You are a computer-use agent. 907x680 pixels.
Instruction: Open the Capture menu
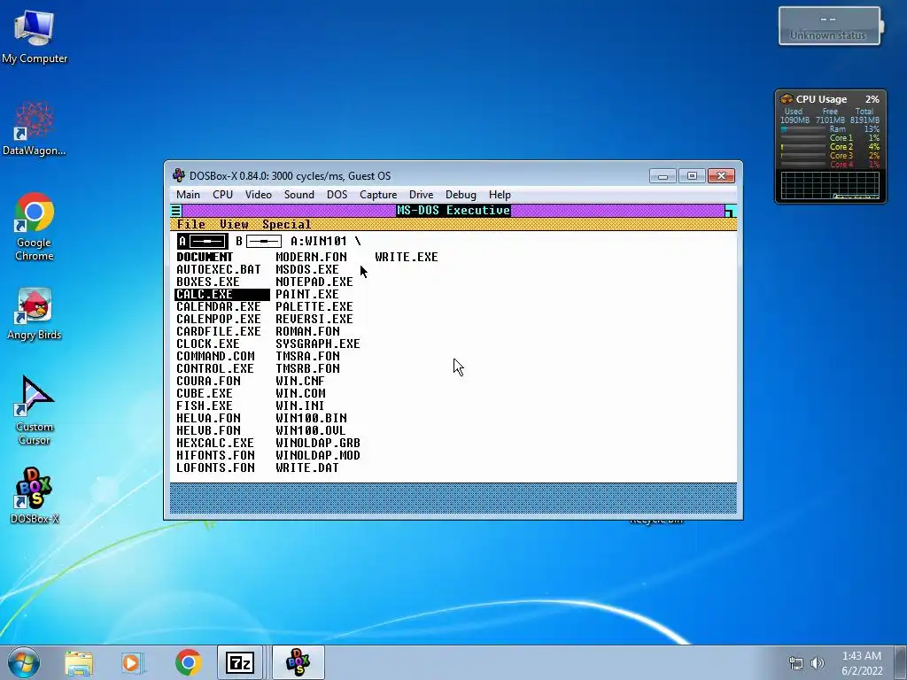click(x=378, y=195)
